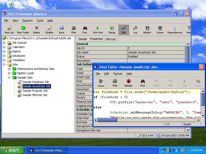Disable the selected job via toolbar
The height and width of the screenshot is (154, 206).
[x=49, y=30]
